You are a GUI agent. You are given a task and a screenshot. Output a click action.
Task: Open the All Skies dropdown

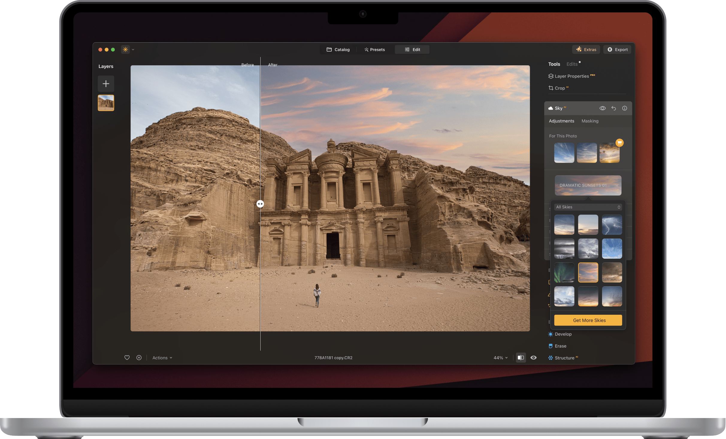pos(588,207)
